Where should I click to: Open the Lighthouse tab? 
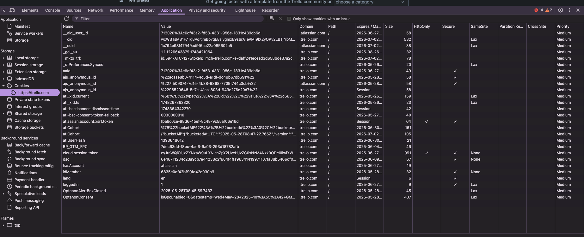pos(245,10)
